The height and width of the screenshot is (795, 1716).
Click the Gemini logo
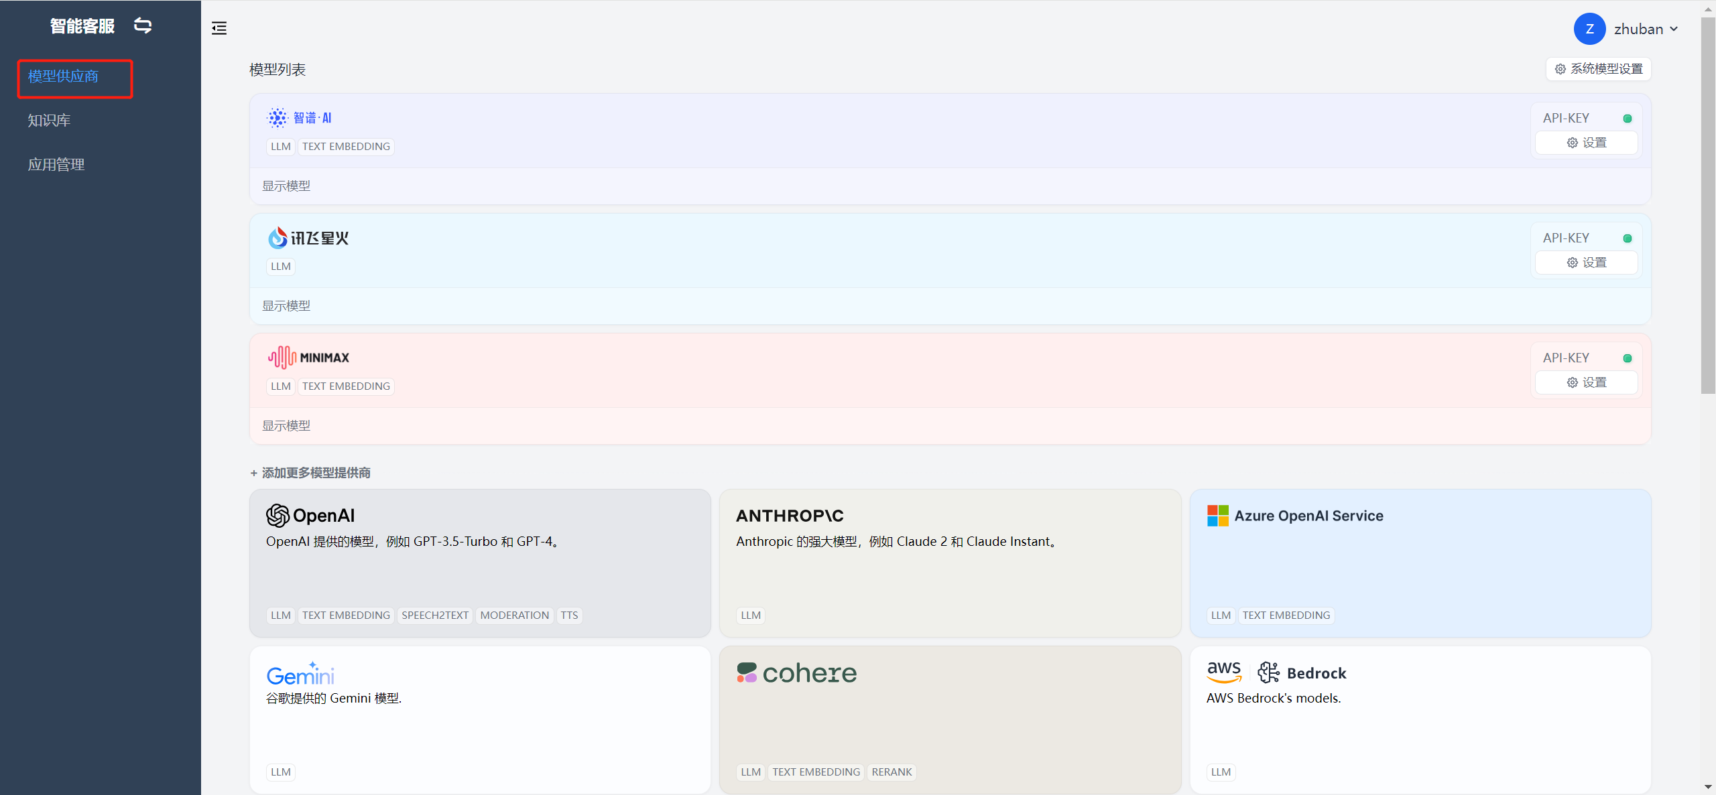point(300,674)
